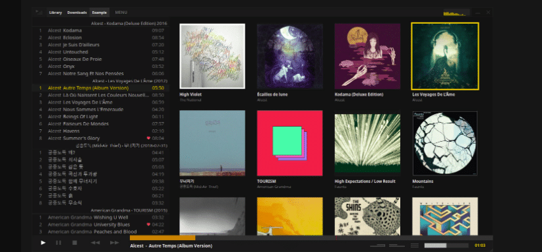This screenshot has width=542, height=252.
Task: Open the colorful maze album cover in bottom row
Action: (x=445, y=216)
